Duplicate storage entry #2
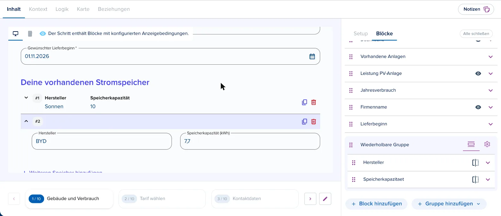The height and width of the screenshot is (216, 501). click(x=304, y=121)
